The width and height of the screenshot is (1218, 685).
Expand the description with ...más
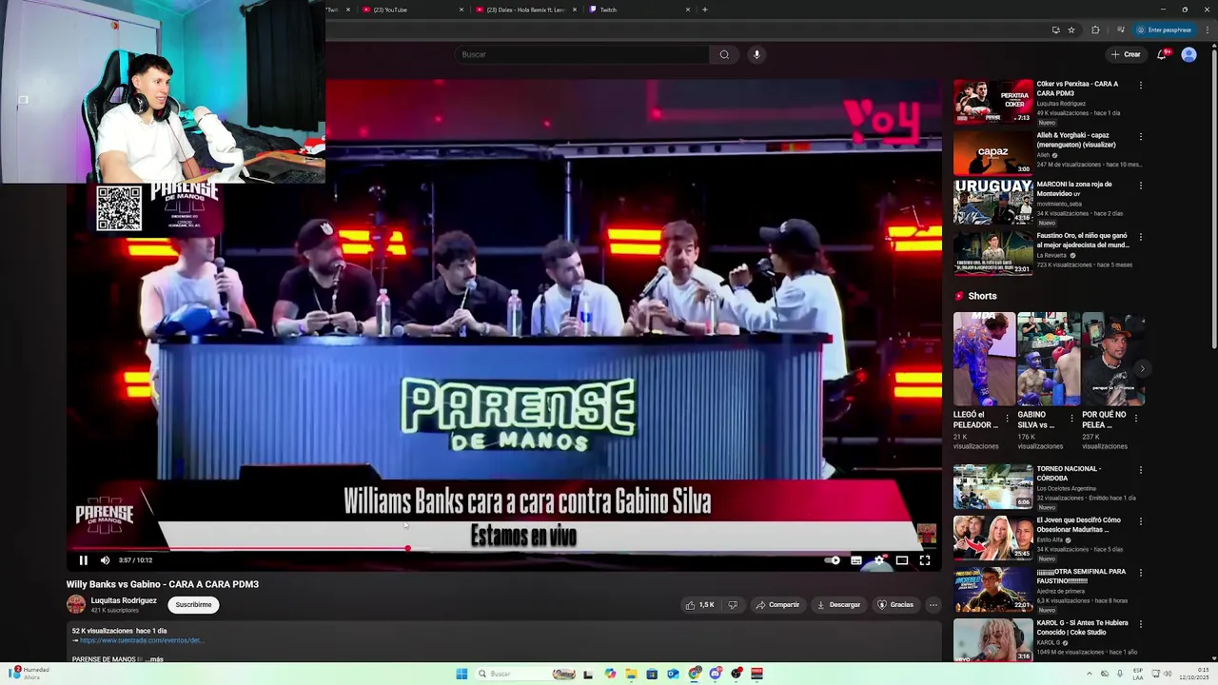pyautogui.click(x=152, y=659)
